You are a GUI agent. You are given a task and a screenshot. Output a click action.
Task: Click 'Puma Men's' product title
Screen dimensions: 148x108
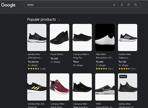pyautogui.click(x=57, y=54)
